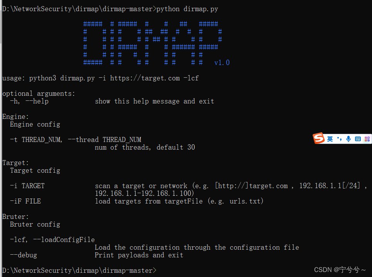Click the '-h, --help' option text
372x277 pixels.
(x=29, y=101)
